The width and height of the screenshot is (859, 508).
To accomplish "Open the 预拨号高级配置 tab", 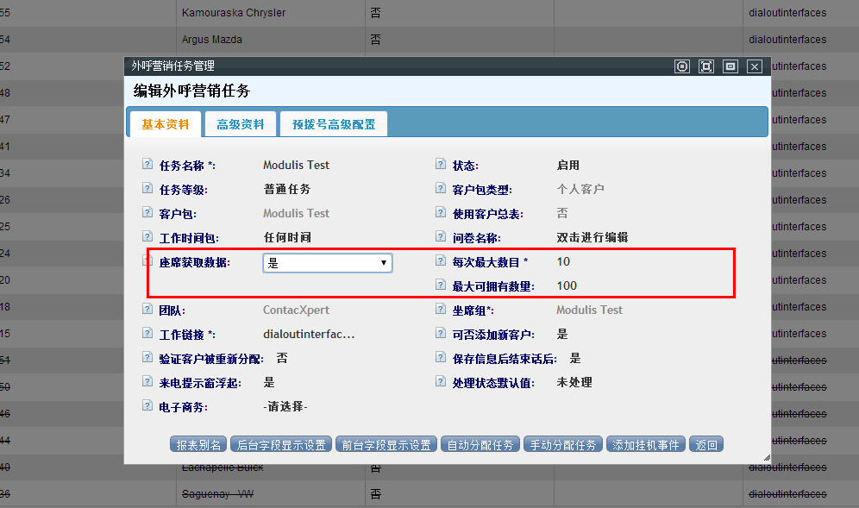I will pos(334,124).
